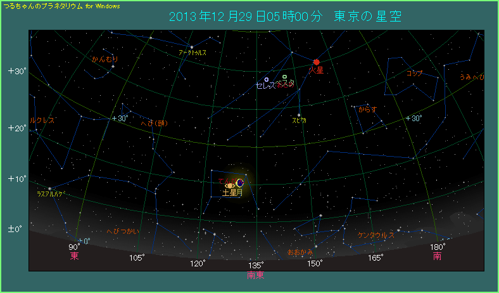Click the 東 (East) direction marker
The image size is (499, 293).
pos(75,256)
